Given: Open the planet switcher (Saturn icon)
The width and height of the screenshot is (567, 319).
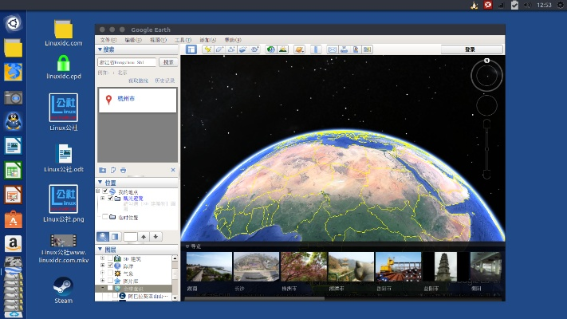Looking at the screenshot, I should tap(299, 49).
